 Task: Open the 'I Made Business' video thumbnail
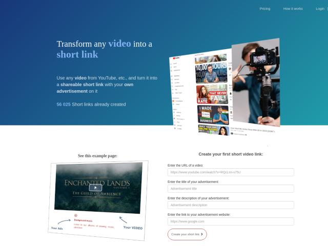coord(213,115)
